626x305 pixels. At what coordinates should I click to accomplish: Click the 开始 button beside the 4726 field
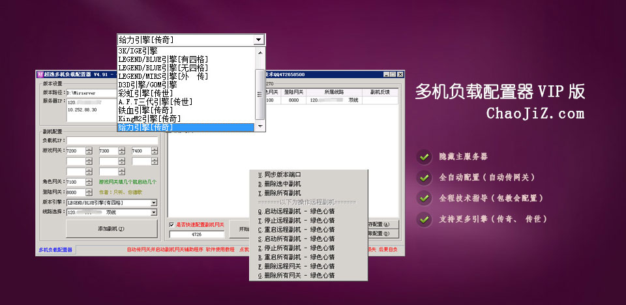(239, 229)
